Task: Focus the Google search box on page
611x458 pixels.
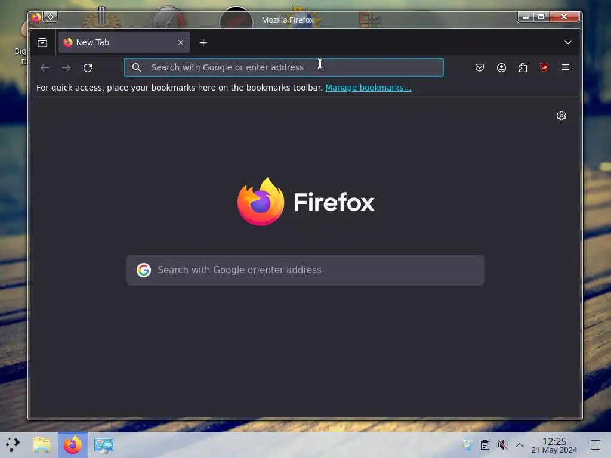Action: 305,270
